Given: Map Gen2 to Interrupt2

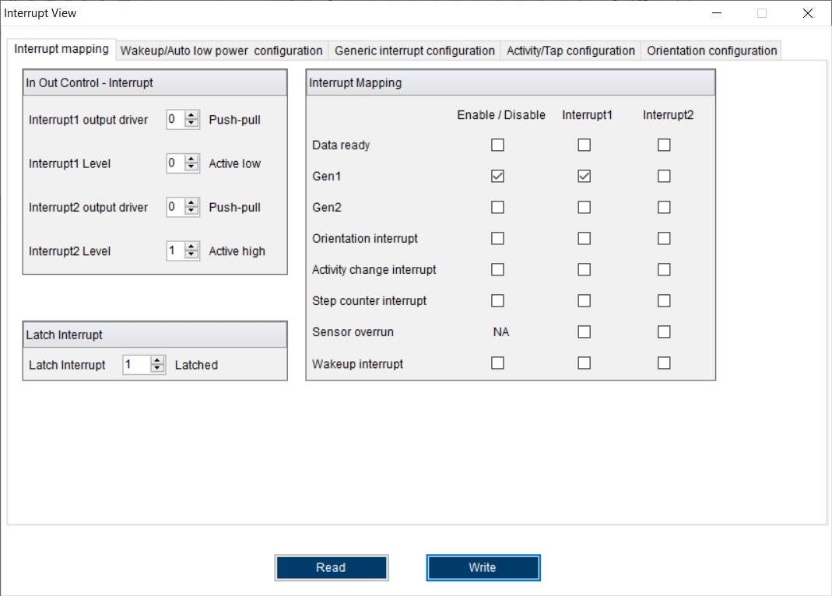Looking at the screenshot, I should coord(664,208).
